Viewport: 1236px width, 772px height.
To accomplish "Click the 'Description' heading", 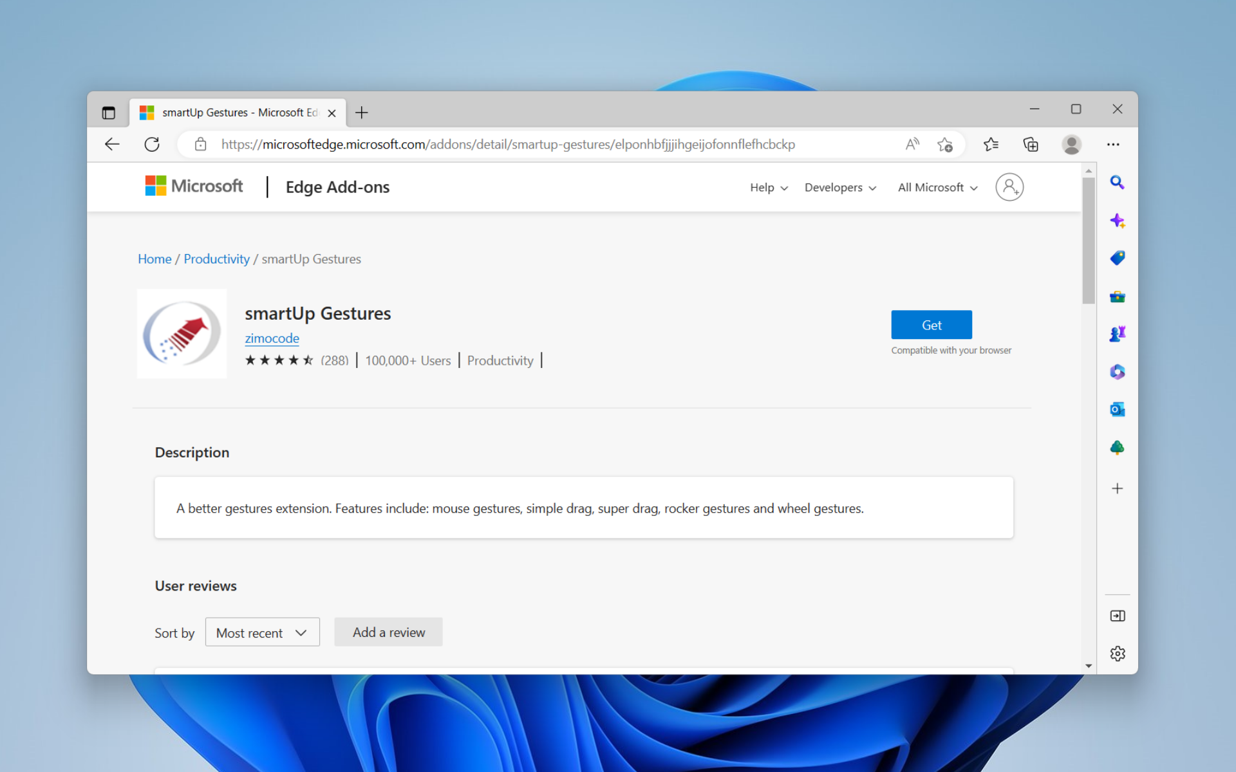I will tap(192, 452).
